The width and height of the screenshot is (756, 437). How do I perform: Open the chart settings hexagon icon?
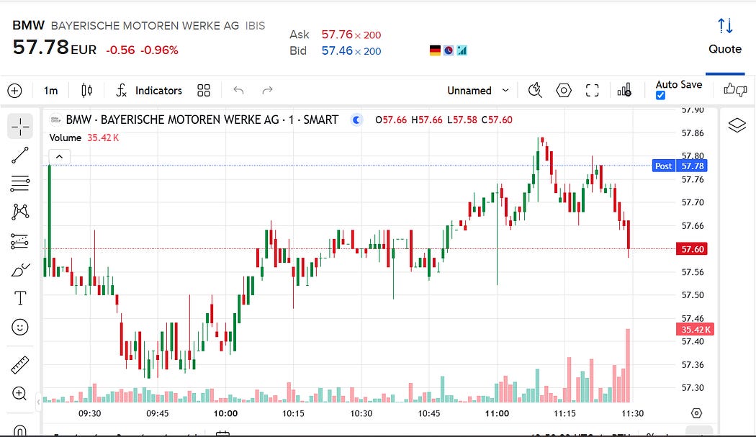tap(563, 90)
